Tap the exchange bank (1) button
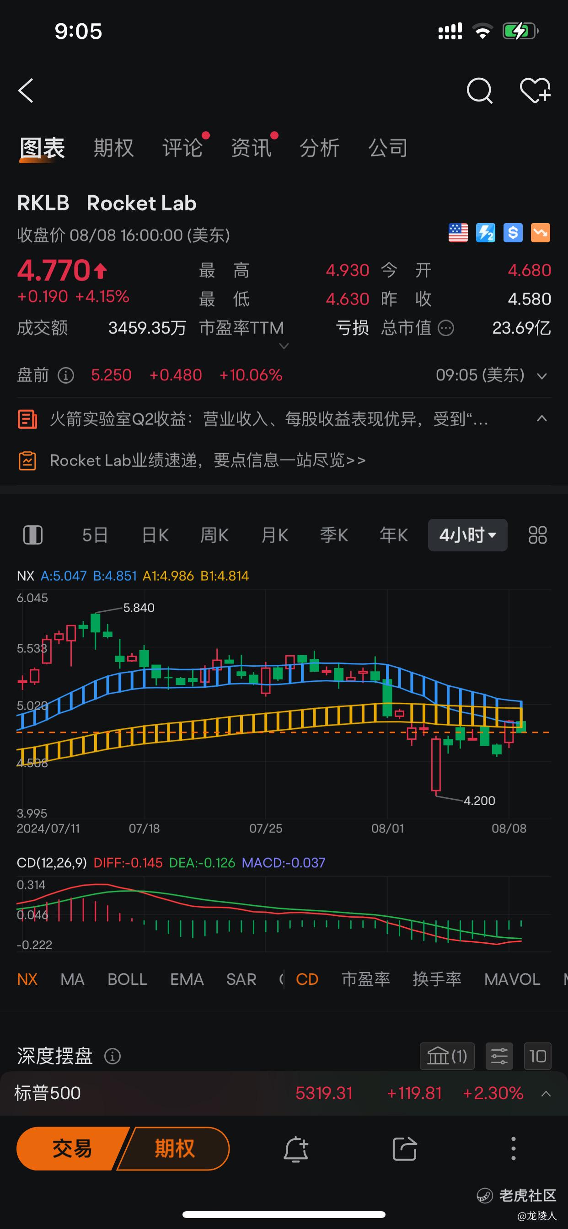Screen dimensions: 568x1229 point(447,1056)
